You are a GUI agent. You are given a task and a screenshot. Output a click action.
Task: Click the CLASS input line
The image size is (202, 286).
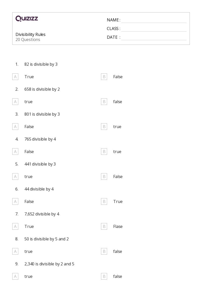click(x=154, y=29)
